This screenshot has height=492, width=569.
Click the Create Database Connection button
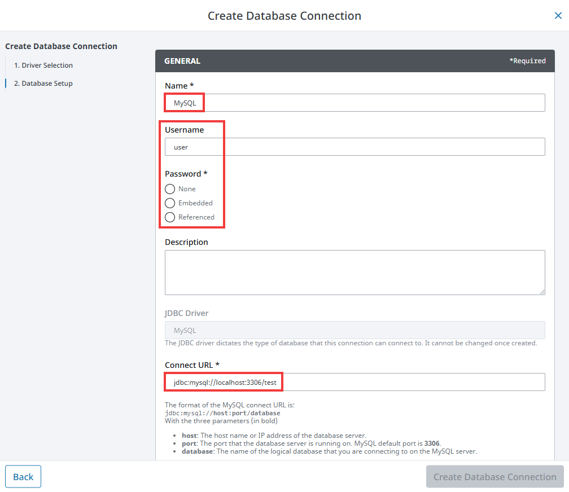click(x=494, y=477)
